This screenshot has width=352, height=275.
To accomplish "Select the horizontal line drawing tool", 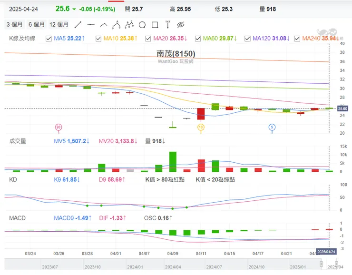I will pos(91,25).
